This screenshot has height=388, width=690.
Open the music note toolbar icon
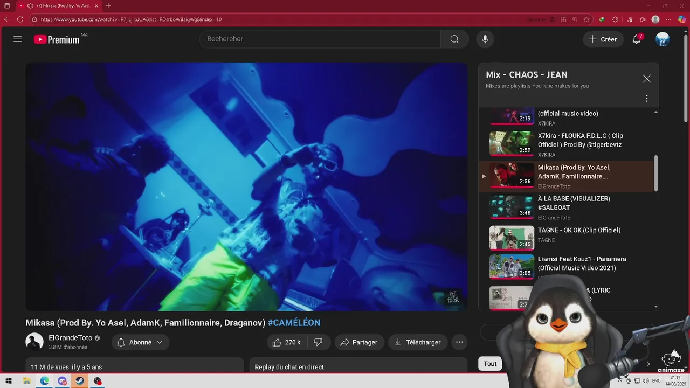pos(630,19)
